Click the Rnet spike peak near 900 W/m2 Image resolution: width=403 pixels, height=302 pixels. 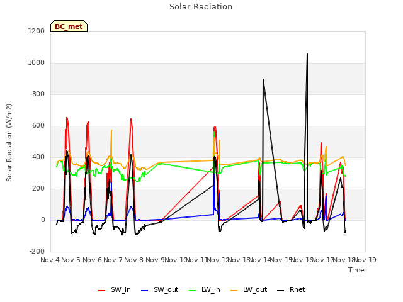263,79
